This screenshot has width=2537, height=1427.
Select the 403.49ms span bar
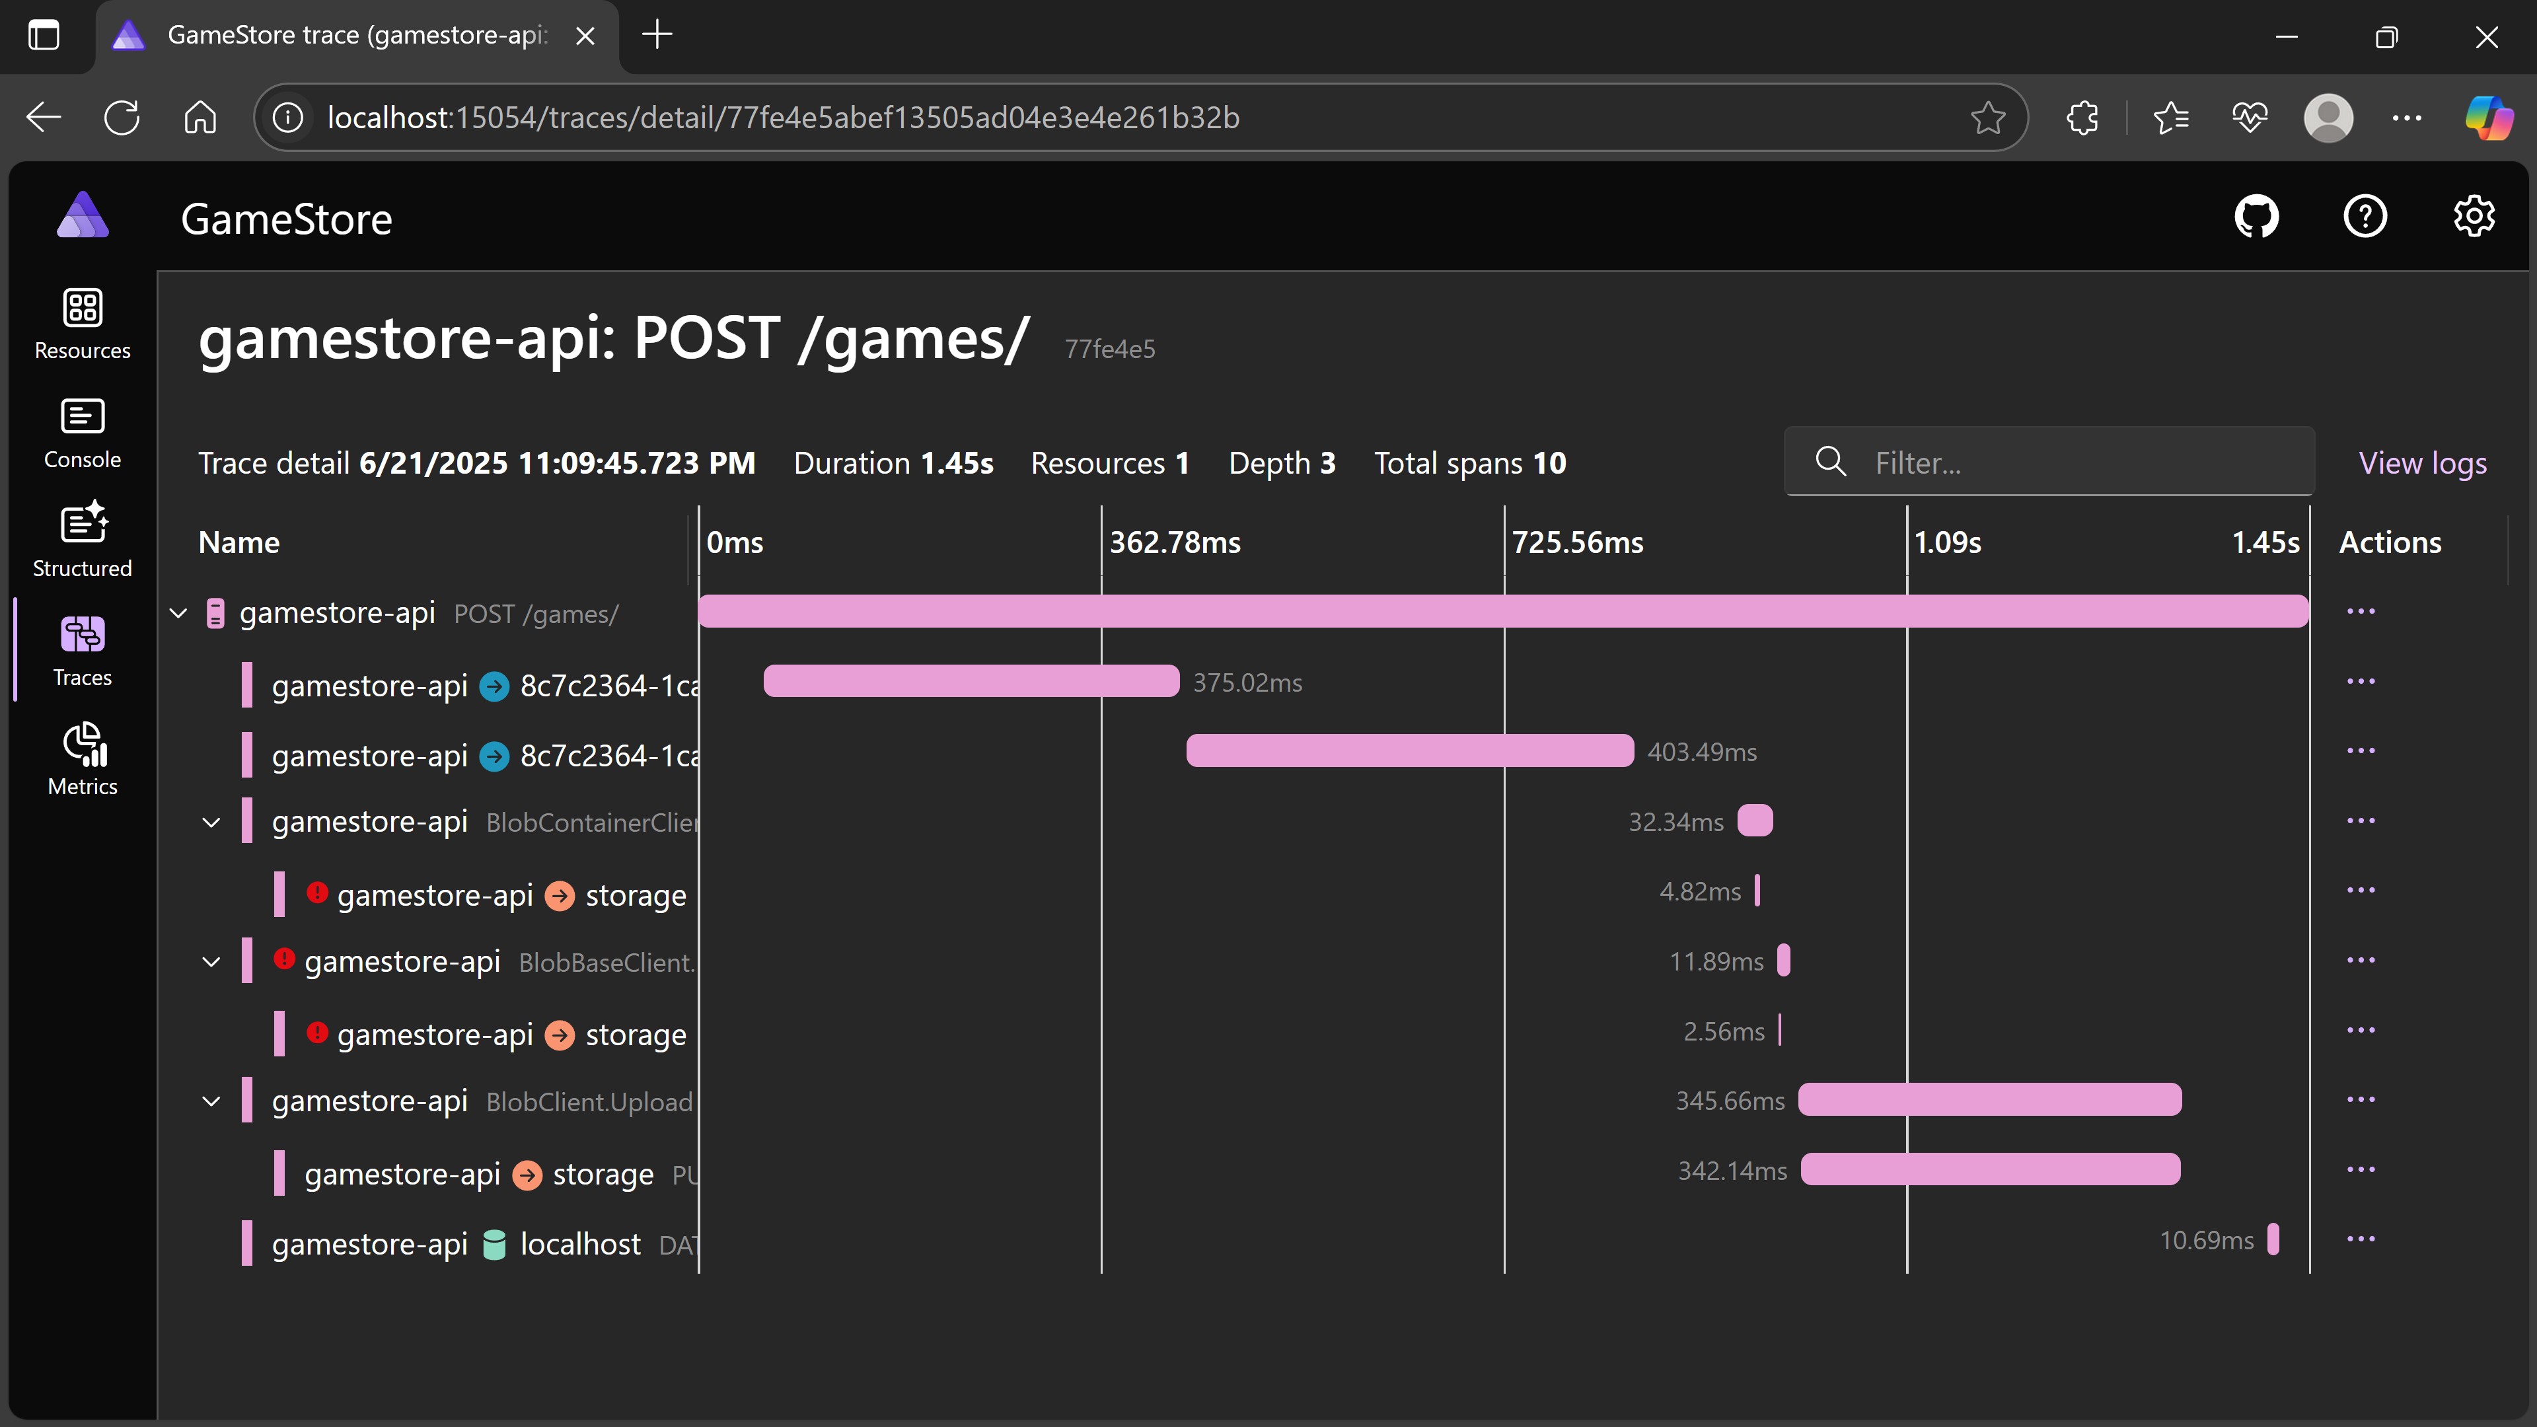(x=1411, y=750)
